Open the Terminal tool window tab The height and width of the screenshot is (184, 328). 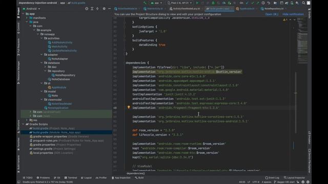tap(71, 178)
